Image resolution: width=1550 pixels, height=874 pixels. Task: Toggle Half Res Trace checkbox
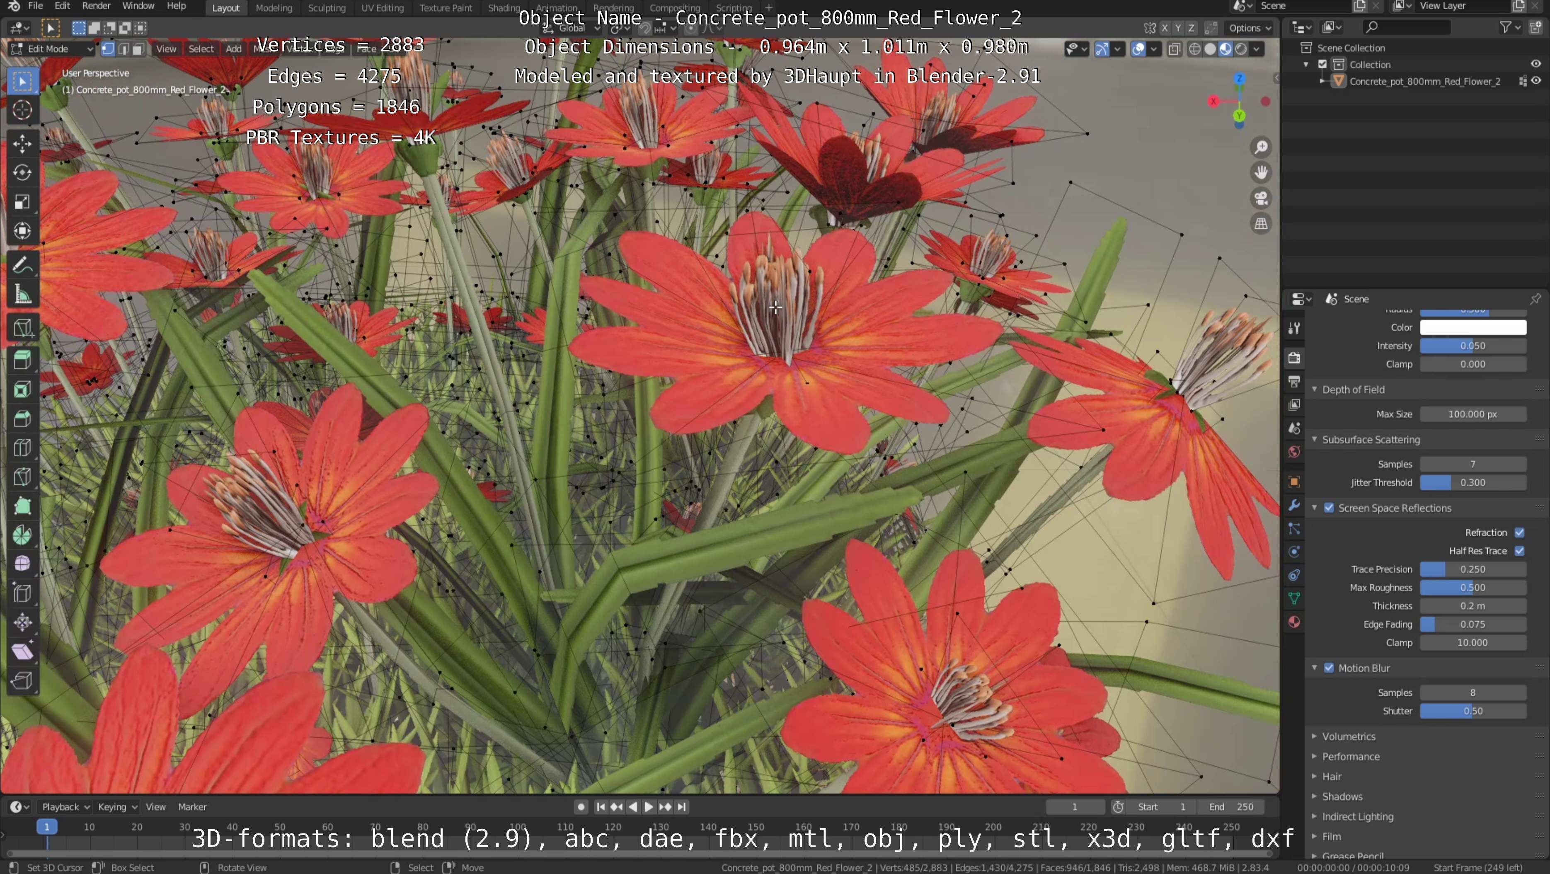click(1519, 551)
